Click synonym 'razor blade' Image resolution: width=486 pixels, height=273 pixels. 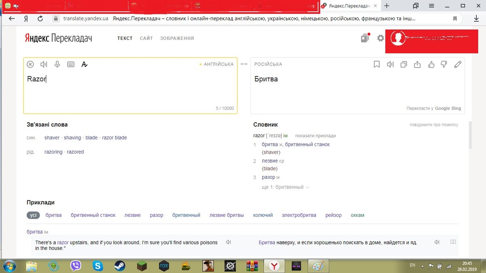[114, 138]
